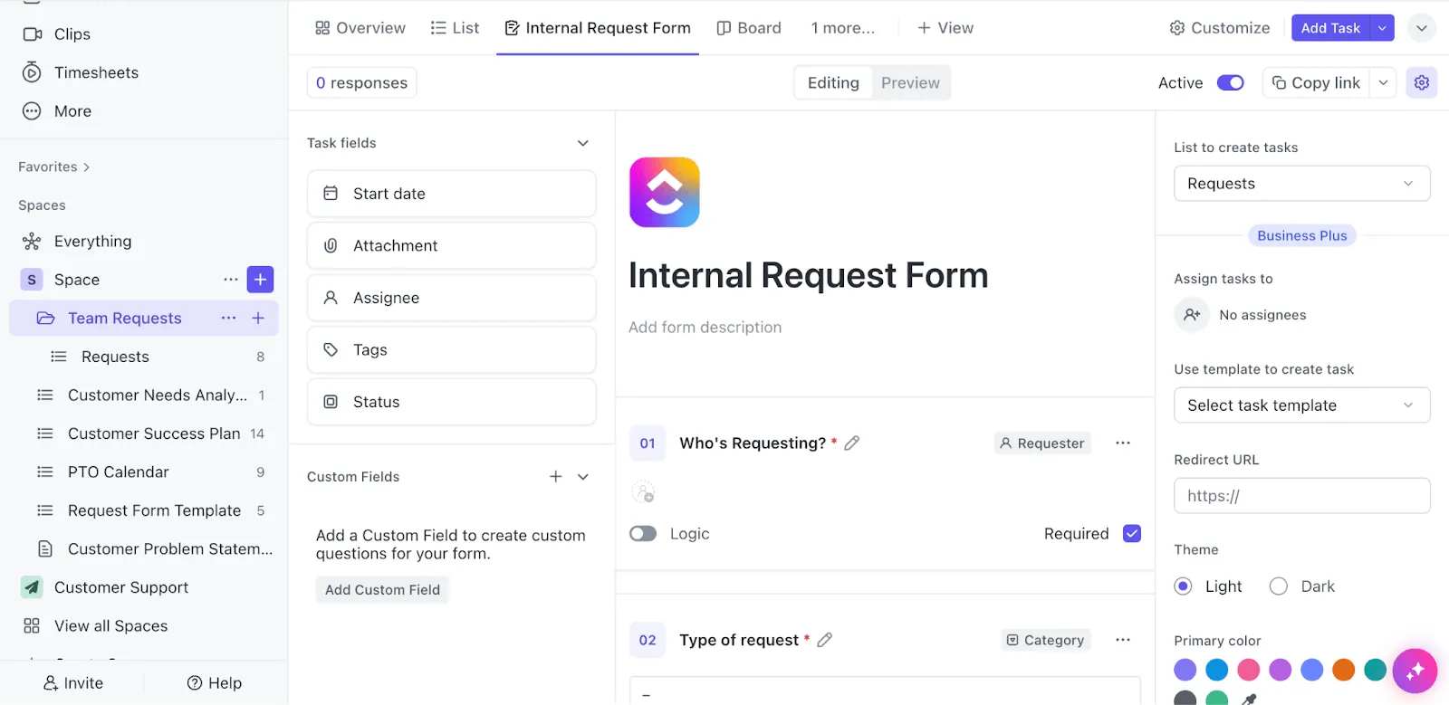
Task: Add a new item to Team Requests folder
Action: click(x=258, y=318)
